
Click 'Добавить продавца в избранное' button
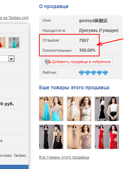click(78, 62)
